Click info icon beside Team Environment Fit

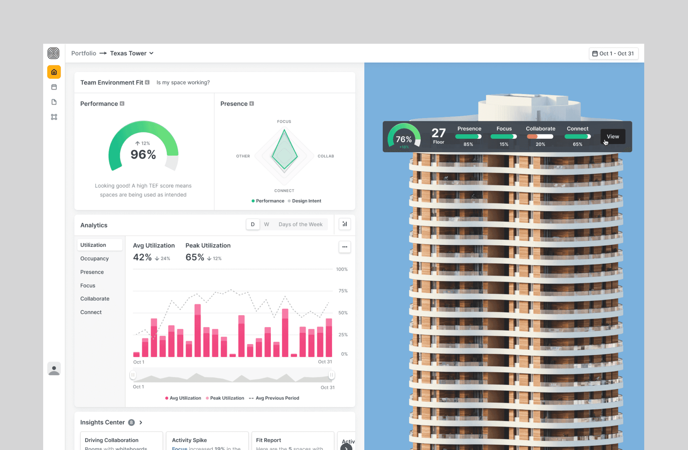(147, 82)
